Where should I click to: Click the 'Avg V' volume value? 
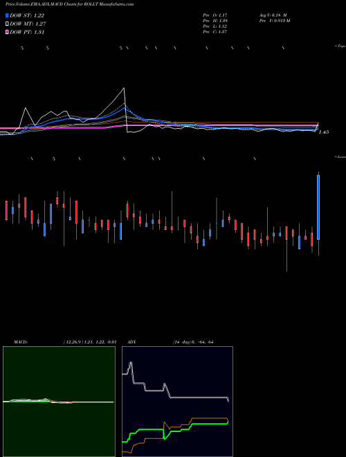273,15
